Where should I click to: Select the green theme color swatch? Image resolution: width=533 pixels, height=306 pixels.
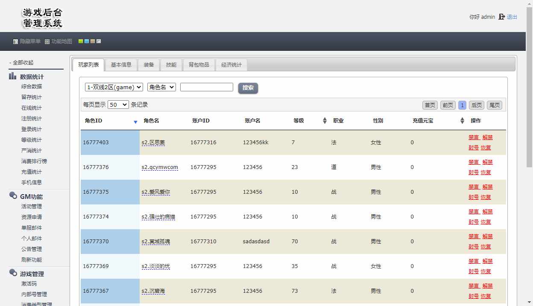tap(81, 41)
